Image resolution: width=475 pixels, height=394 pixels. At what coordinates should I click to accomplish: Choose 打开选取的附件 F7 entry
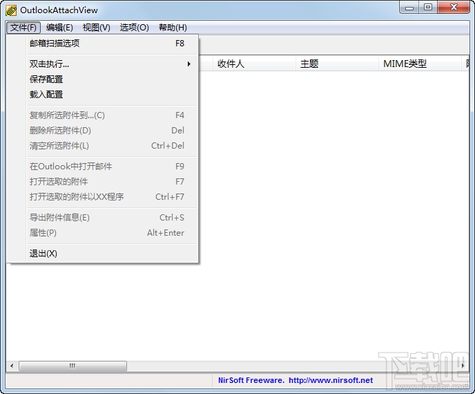(102, 181)
